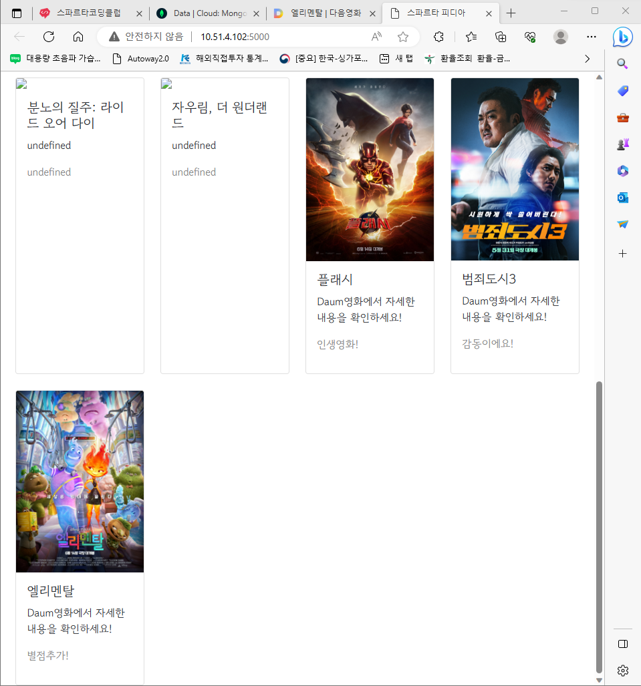Open Browser essentials heart icon
The height and width of the screenshot is (686, 641).
coord(530,37)
